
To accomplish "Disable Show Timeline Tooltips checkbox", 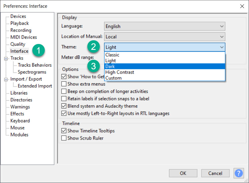I will pyautogui.click(x=64, y=131).
